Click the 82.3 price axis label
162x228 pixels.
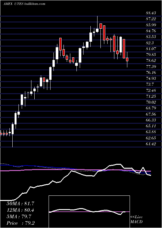(x=150, y=43)
